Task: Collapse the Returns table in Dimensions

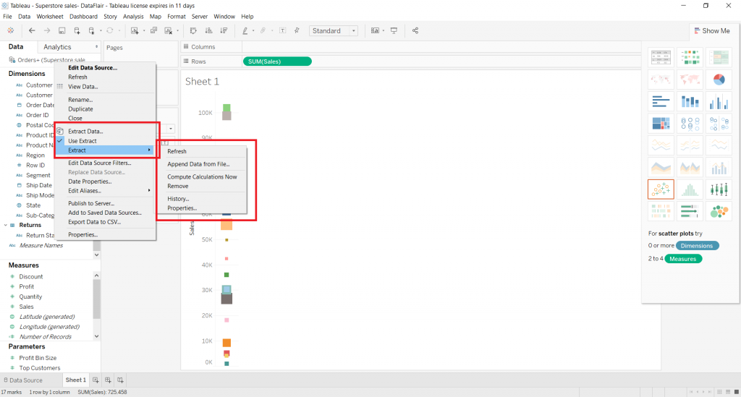Action: click(6, 225)
